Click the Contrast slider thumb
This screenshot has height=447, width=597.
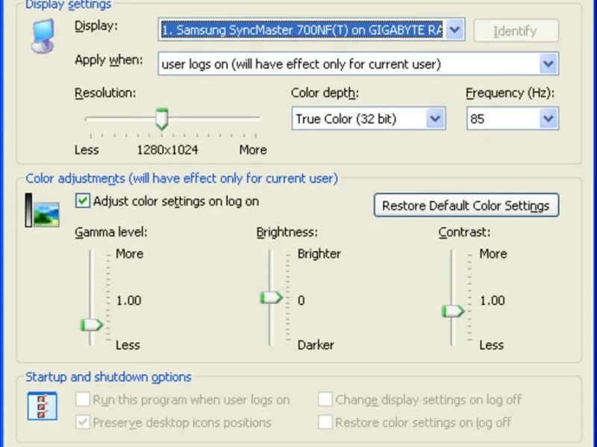pyautogui.click(x=453, y=311)
